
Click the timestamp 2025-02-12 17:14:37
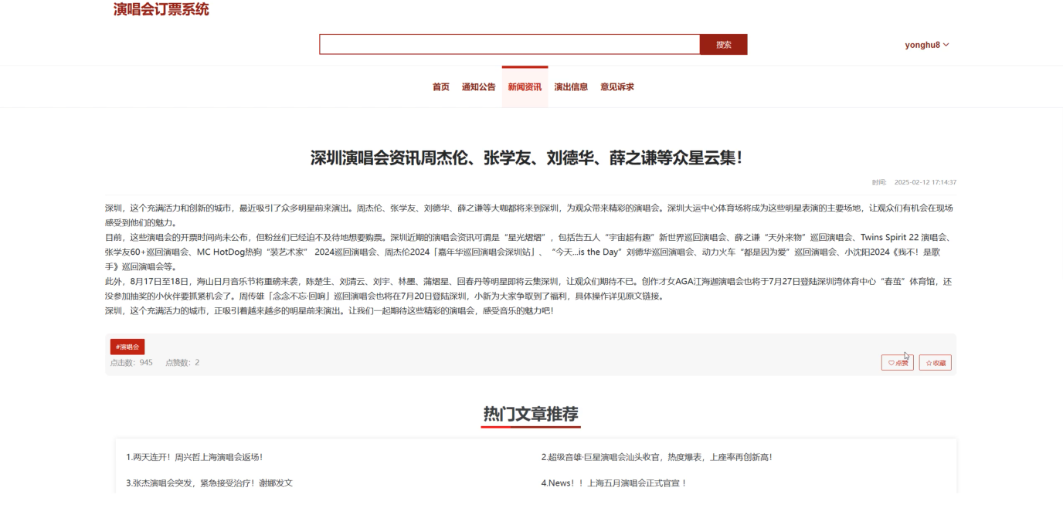(925, 183)
